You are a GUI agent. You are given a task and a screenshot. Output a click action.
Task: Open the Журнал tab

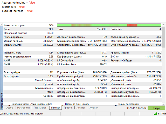(93, 108)
